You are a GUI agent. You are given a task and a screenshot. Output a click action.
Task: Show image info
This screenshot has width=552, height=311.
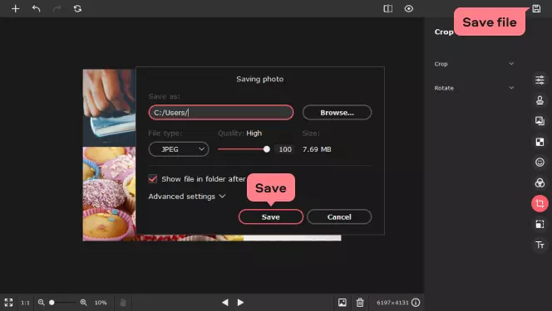click(416, 302)
